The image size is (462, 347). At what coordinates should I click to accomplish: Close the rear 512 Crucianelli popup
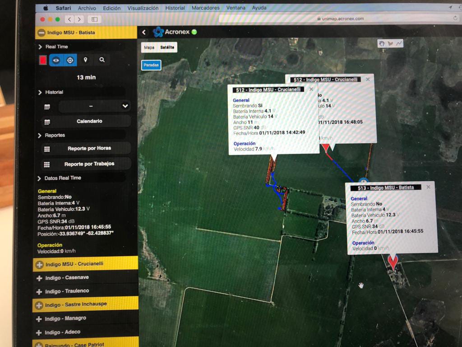point(368,79)
